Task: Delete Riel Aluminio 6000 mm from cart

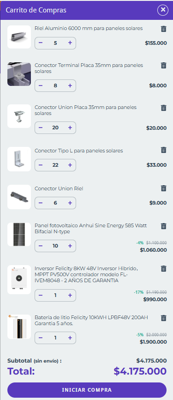Action: 164,29
